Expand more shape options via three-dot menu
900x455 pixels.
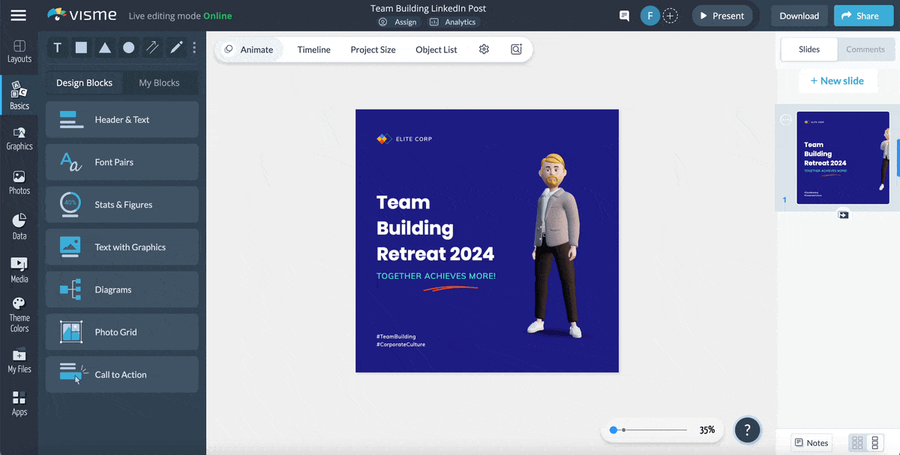pos(193,47)
